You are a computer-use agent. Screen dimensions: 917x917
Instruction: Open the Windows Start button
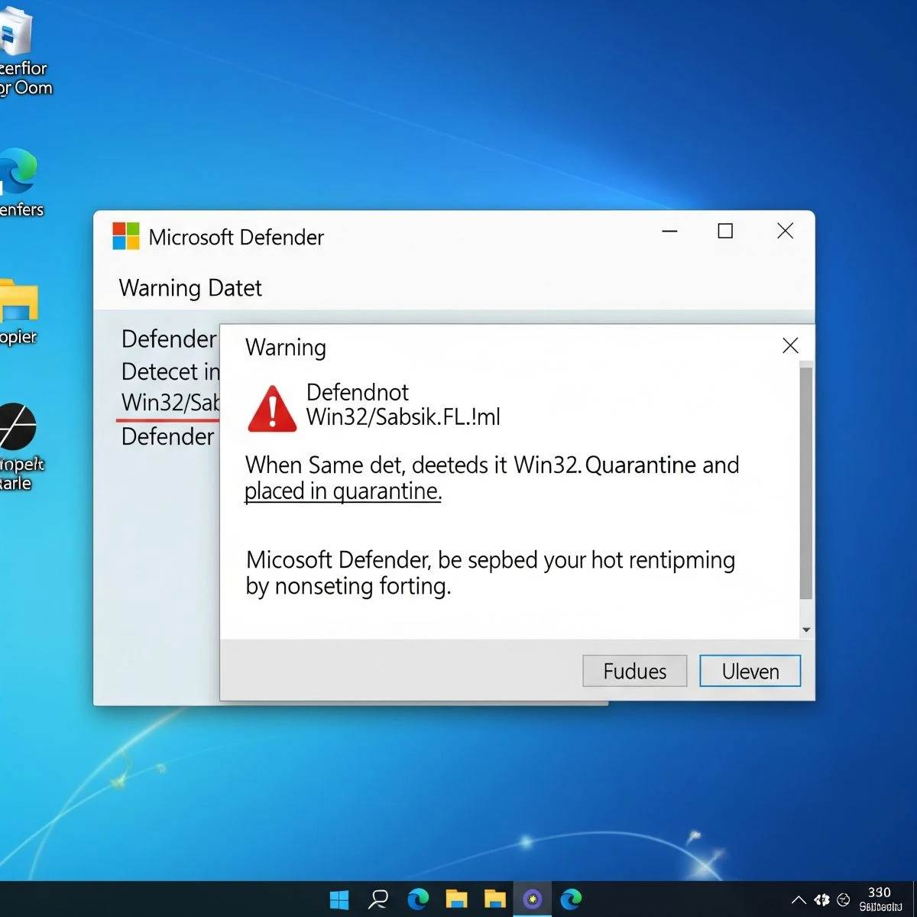339,899
